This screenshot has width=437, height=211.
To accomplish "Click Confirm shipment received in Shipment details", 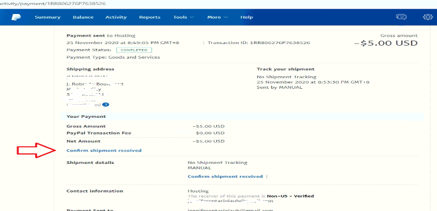I will click(225, 176).
